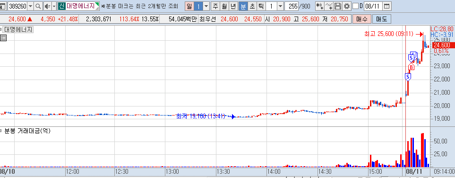The width and height of the screenshot is (455, 178).
Task: Click the 매수 buy button
Action: pos(361,19)
